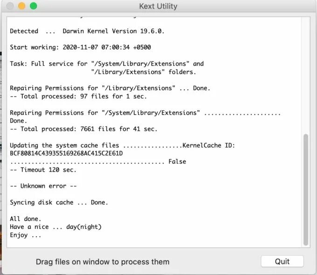The width and height of the screenshot is (317, 275).
Task: Minimize the Kext Utility window with the yellow button
Action: (21, 7)
